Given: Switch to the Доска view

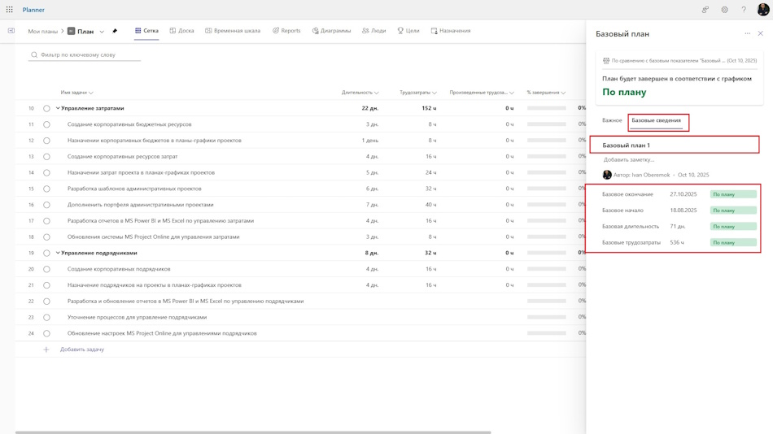Looking at the screenshot, I should click(182, 31).
